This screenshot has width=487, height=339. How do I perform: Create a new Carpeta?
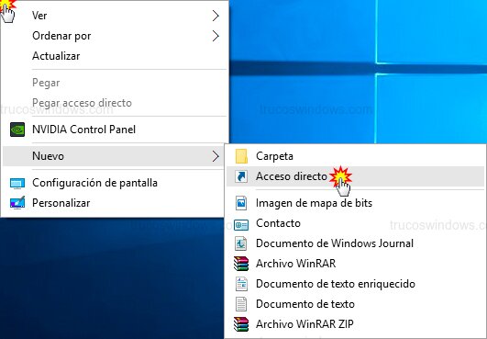point(355,156)
